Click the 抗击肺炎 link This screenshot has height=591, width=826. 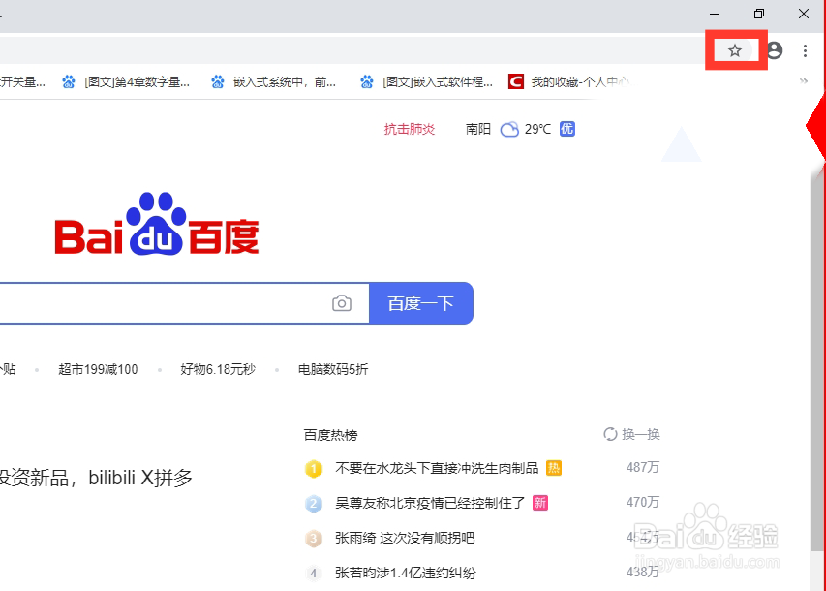click(410, 129)
